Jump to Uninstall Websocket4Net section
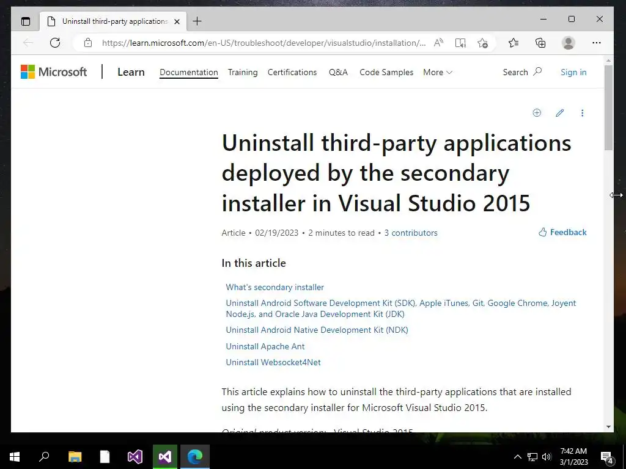Screen dimensions: 626x469 click(x=273, y=362)
